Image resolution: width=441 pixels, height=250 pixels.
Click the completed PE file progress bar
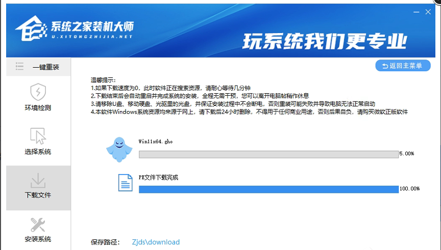point(268,189)
